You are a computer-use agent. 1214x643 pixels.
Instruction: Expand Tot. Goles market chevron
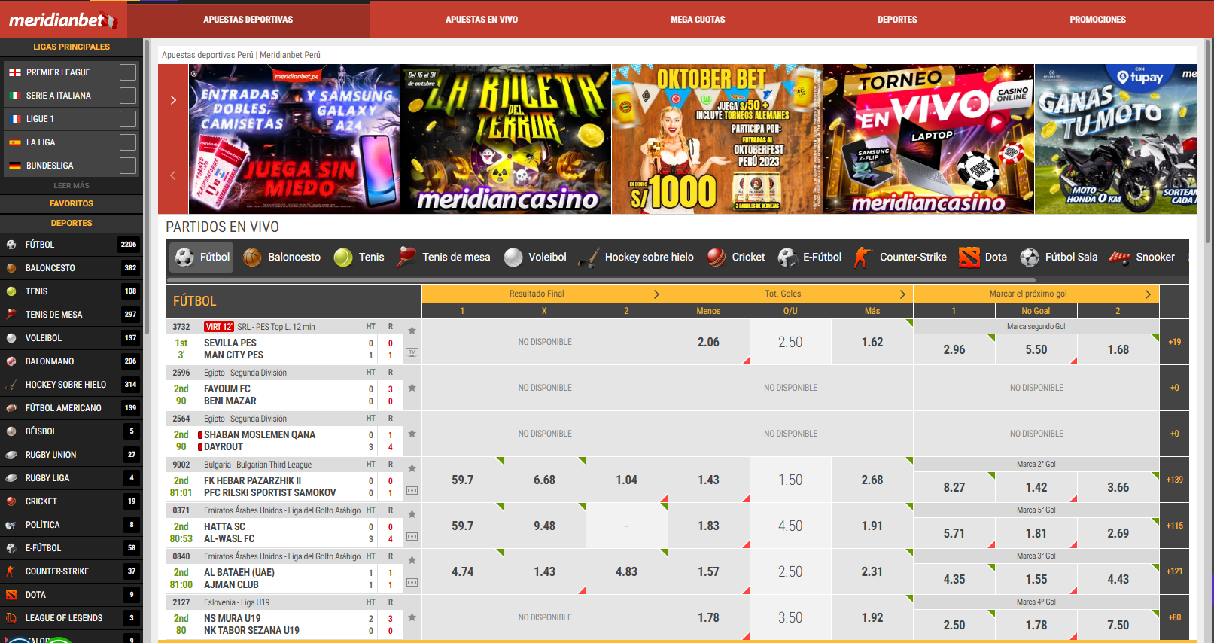coord(902,294)
